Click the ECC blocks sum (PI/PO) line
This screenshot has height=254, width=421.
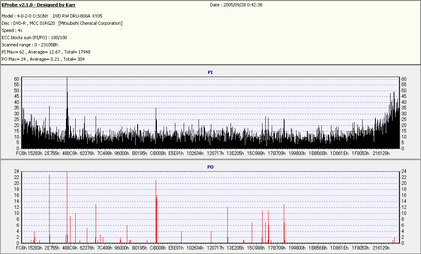(34, 38)
